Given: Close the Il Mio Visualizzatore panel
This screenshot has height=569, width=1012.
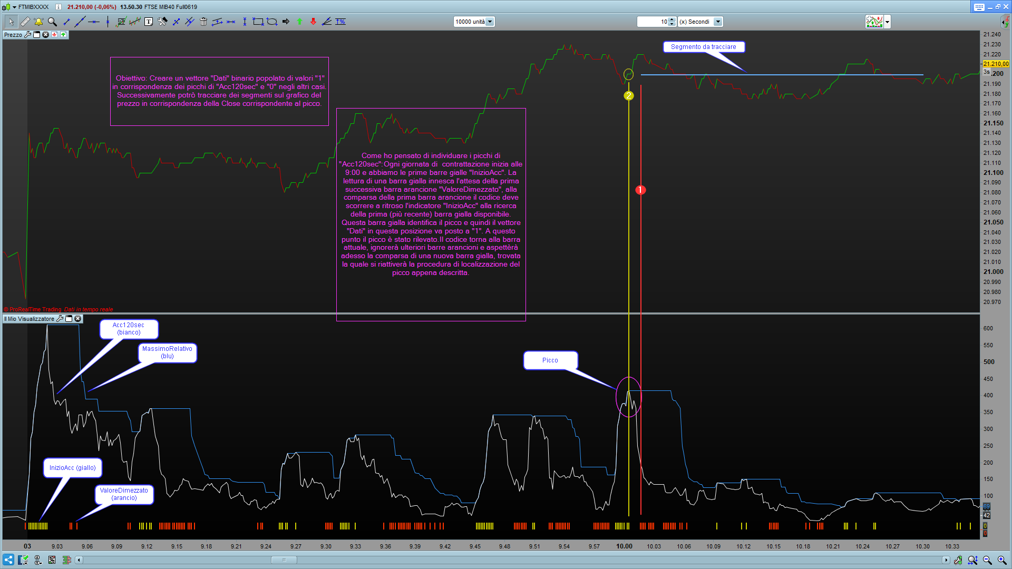Looking at the screenshot, I should point(78,319).
